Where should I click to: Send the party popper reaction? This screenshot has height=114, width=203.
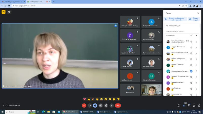pyautogui.click(x=93, y=99)
